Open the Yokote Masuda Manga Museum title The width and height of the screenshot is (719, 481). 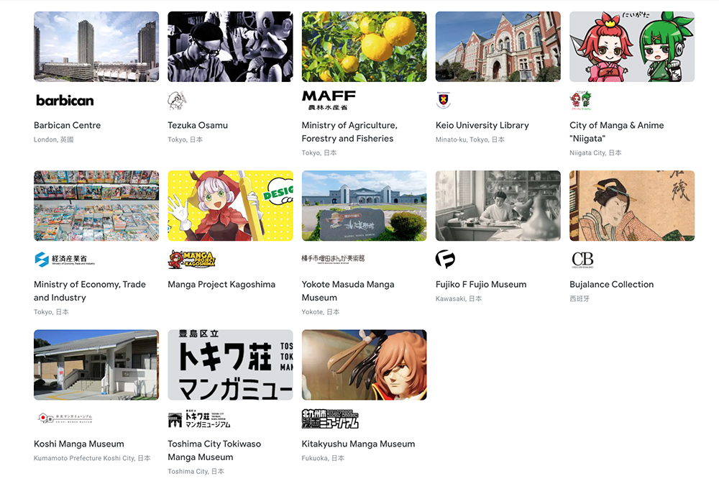[x=348, y=290]
